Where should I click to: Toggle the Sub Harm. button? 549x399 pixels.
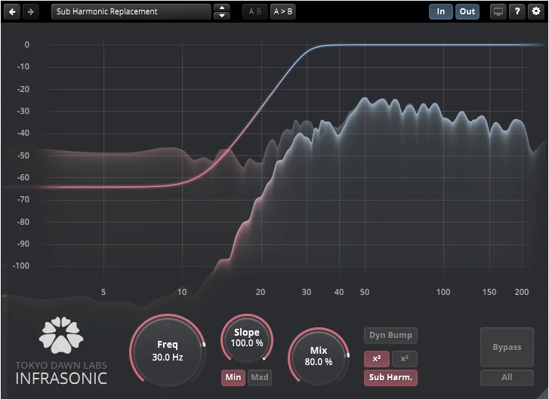pos(390,378)
